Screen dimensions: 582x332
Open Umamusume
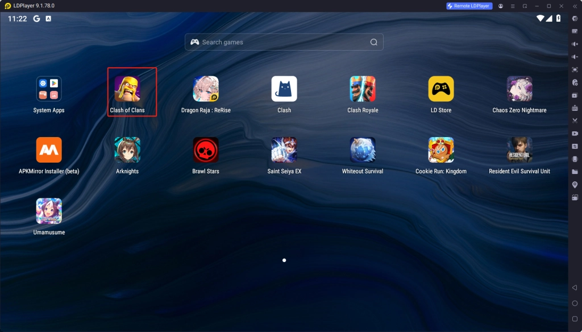point(49,211)
